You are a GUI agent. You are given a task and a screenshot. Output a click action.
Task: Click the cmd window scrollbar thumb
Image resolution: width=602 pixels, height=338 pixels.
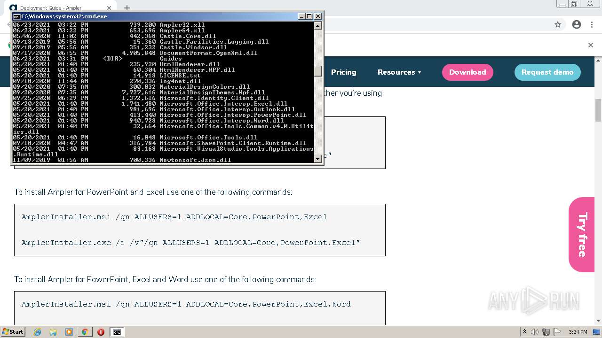(318, 71)
